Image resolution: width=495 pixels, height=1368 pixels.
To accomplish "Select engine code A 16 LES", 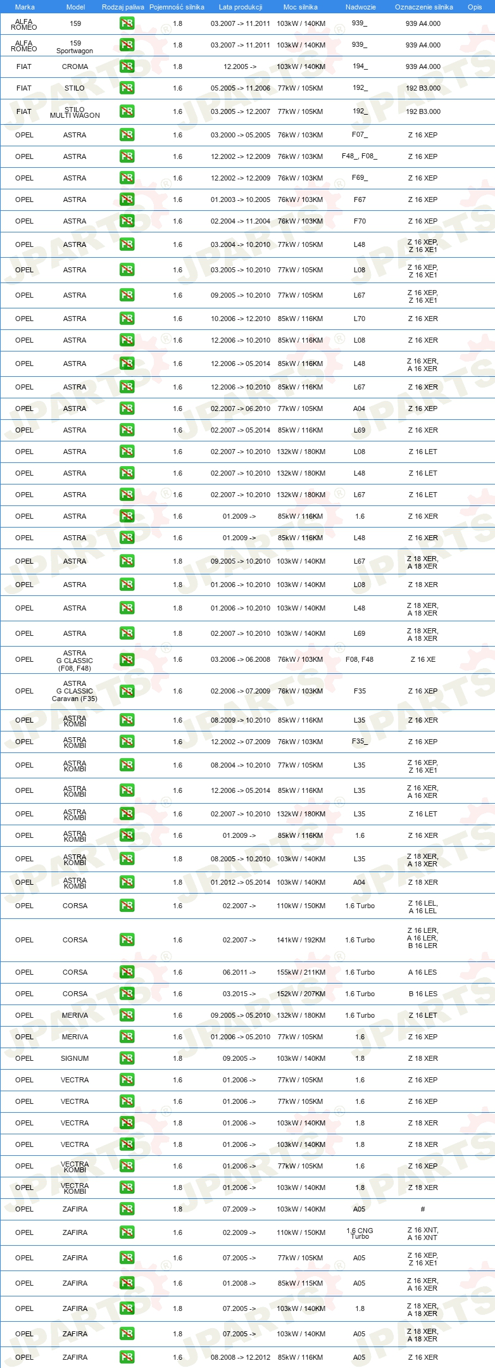I will [x=423, y=972].
